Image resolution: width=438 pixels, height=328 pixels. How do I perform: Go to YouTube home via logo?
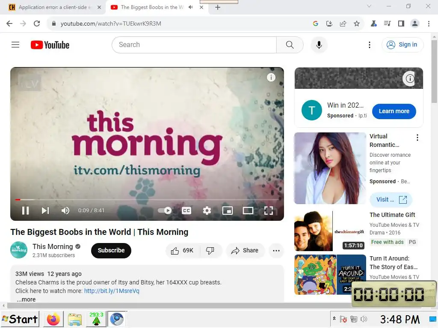click(50, 45)
